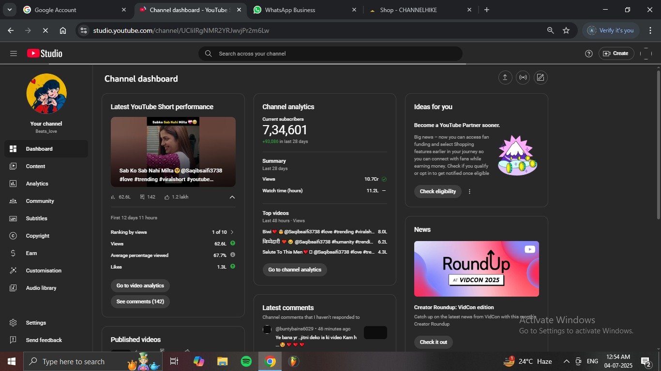Stop page loading with X button
661x371 pixels.
click(x=45, y=30)
